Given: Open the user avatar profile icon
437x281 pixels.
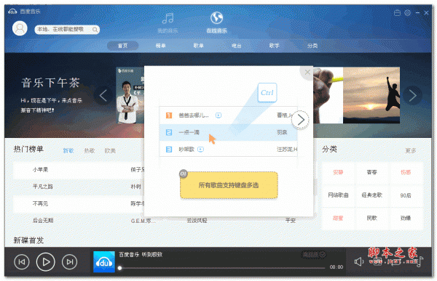Looking at the screenshot, I should tap(20, 28).
